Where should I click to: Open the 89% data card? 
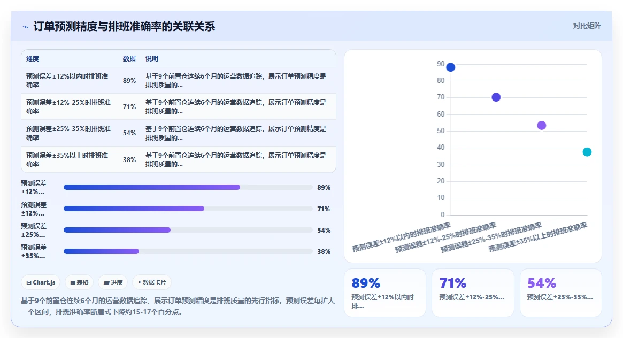384,293
